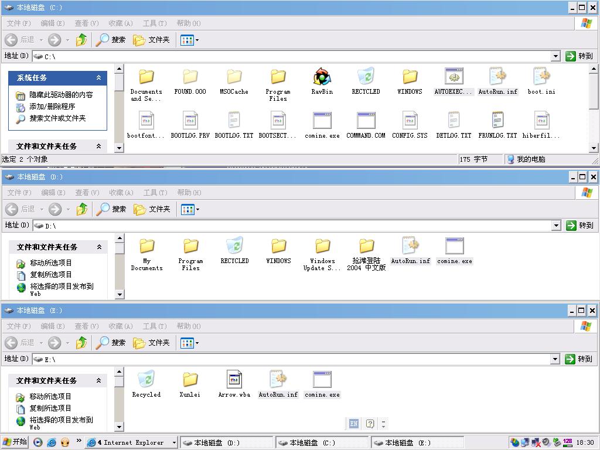Select boot.ini file in C: window
Screen dimensions: 600x450
541,77
